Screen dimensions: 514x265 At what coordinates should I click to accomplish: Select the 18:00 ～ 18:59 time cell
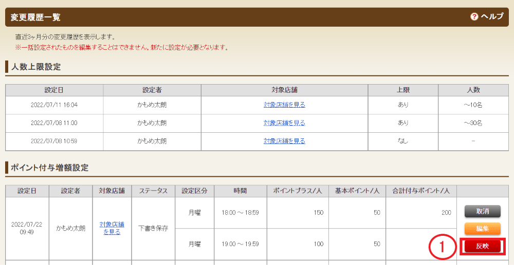240,213
